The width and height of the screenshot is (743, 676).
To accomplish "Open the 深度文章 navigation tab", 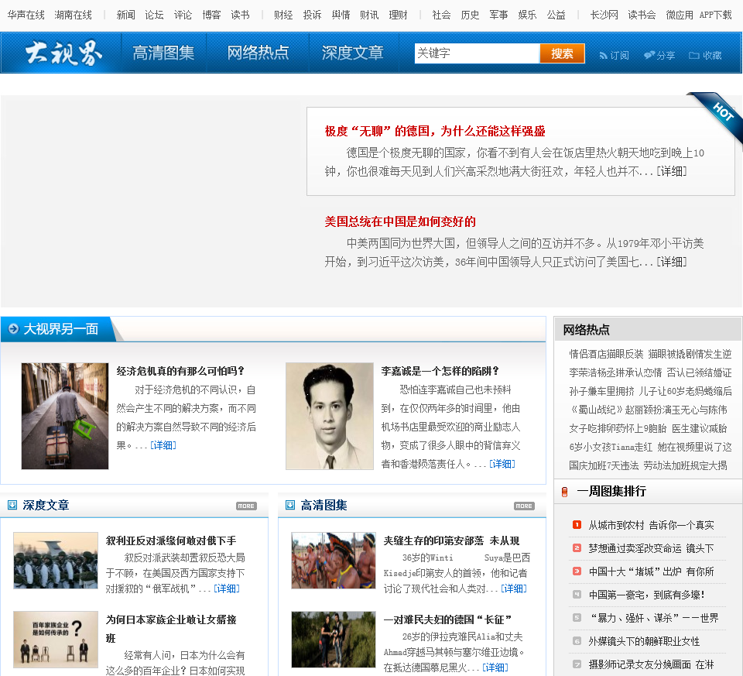I will [353, 53].
